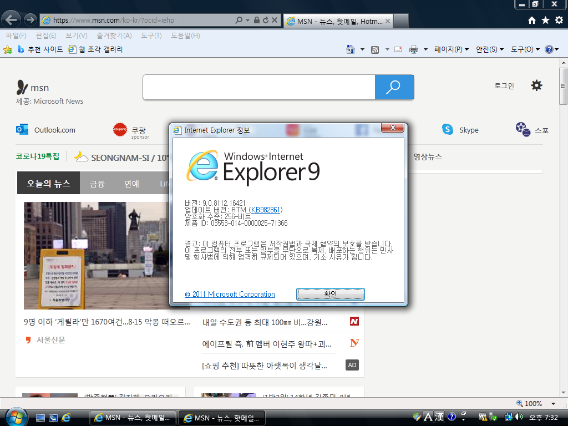This screenshot has width=568, height=426.
Task: Expand the feeds dropdown arrow
Action: pos(387,49)
